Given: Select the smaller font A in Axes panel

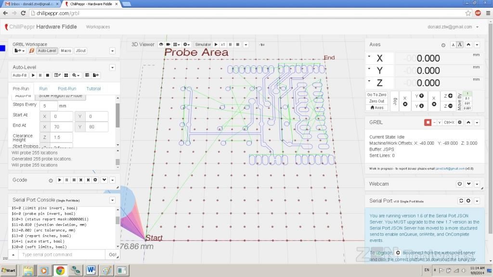Looking at the screenshot, I should tap(453, 45).
